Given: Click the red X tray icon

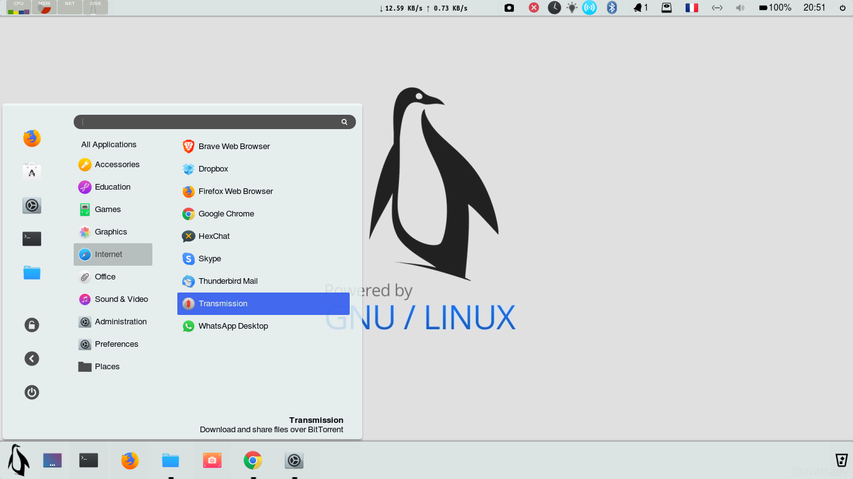Looking at the screenshot, I should tap(534, 7).
